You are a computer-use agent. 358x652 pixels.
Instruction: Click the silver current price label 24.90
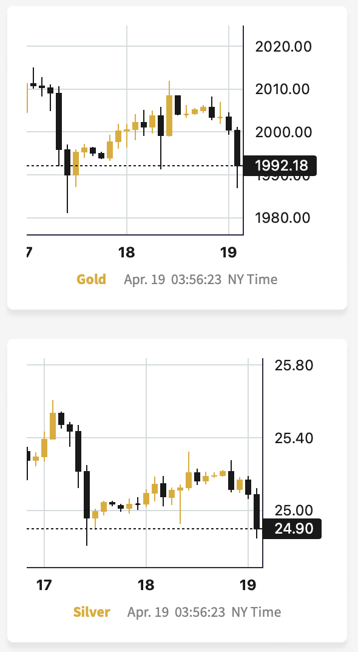(292, 529)
